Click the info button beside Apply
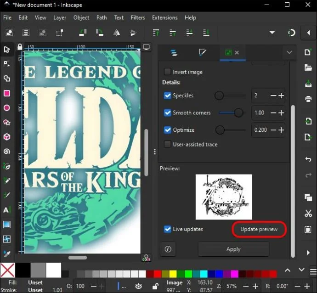This screenshot has width=317, height=293. tap(168, 249)
